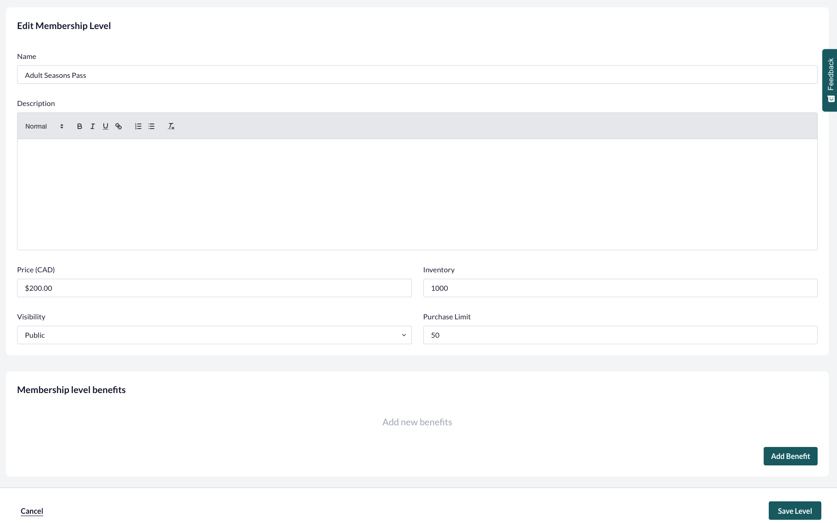Expand the Visibility chevron arrow

404,335
